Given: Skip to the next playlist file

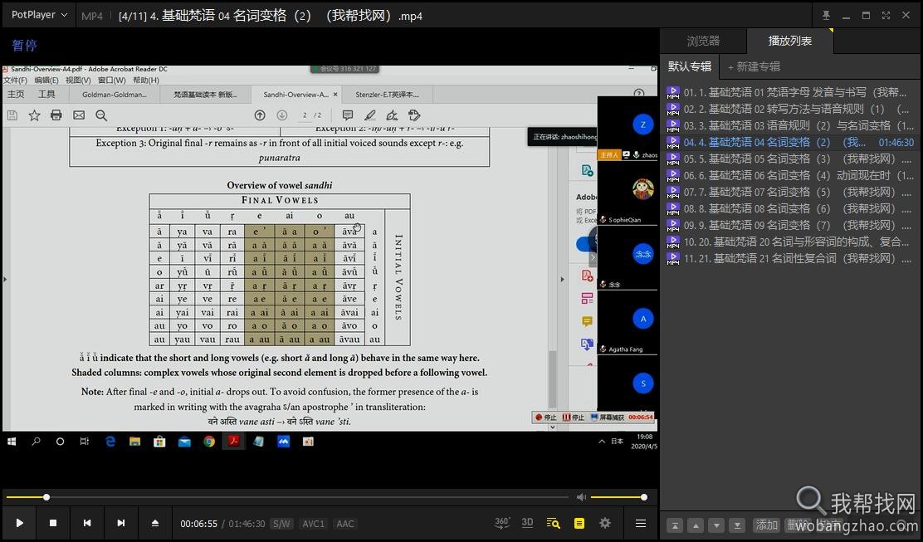Looking at the screenshot, I should pyautogui.click(x=120, y=523).
